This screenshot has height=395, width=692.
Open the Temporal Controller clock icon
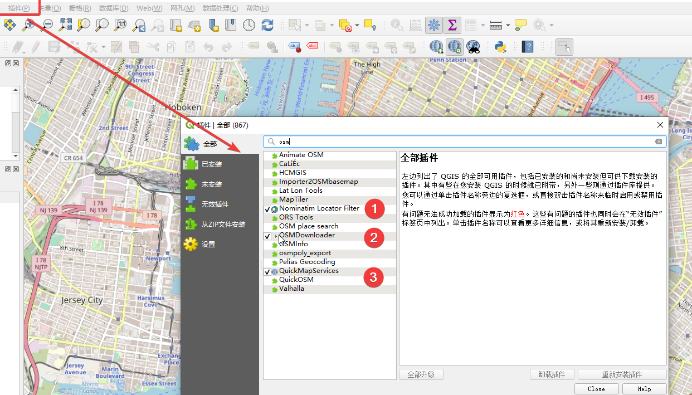[x=249, y=25]
